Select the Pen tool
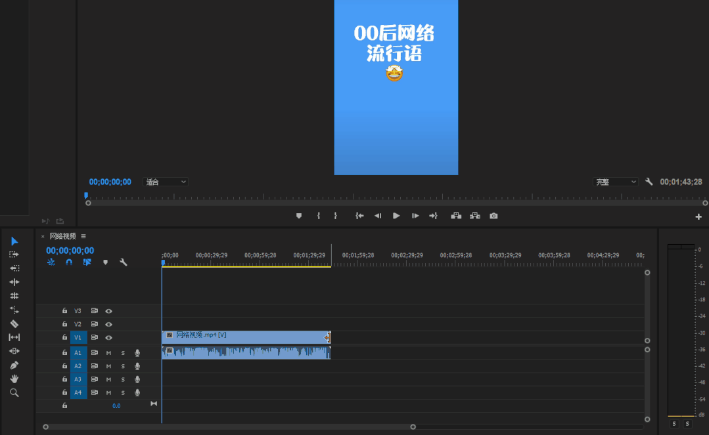Viewport: 709px width, 435px height. (14, 365)
